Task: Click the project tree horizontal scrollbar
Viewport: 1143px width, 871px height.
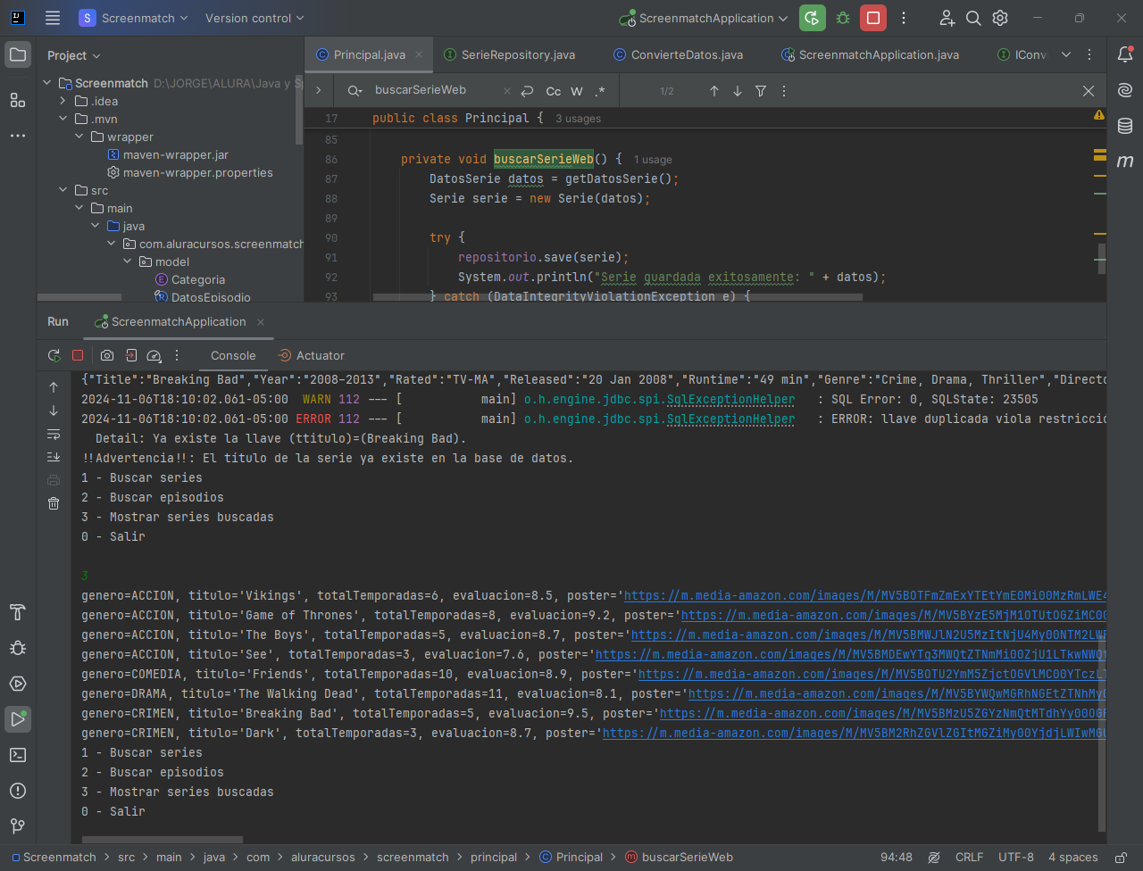Action: [x=79, y=297]
